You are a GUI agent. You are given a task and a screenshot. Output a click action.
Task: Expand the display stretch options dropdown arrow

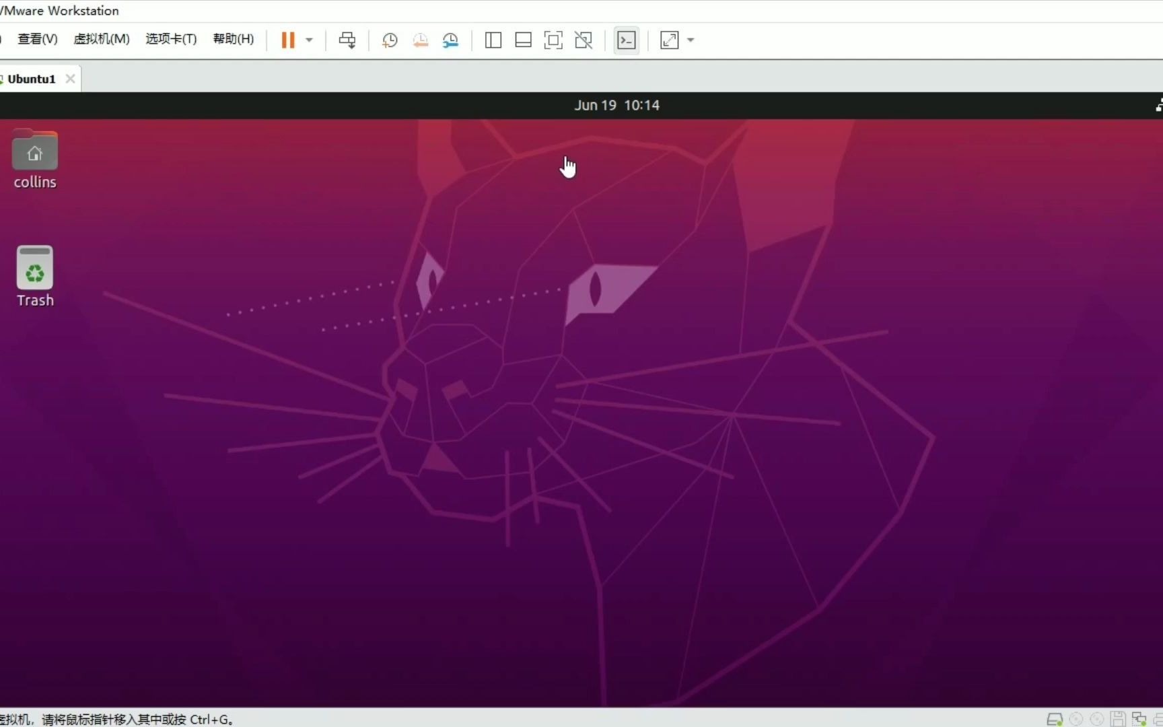click(691, 40)
